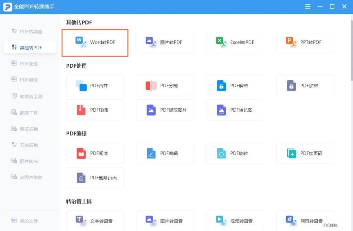This screenshot has height=231, width=353.
Task: Open the PDF加页码 page number icon
Action: [x=291, y=153]
